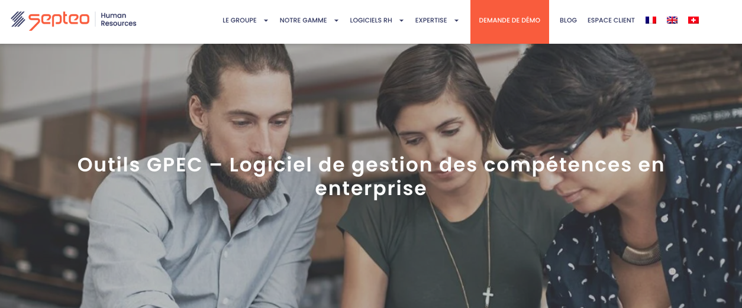
Task: Expand the arrow next to Le Groupe
Action: tap(266, 21)
